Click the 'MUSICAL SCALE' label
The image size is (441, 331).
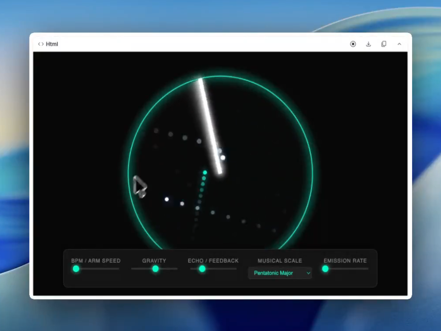click(280, 261)
